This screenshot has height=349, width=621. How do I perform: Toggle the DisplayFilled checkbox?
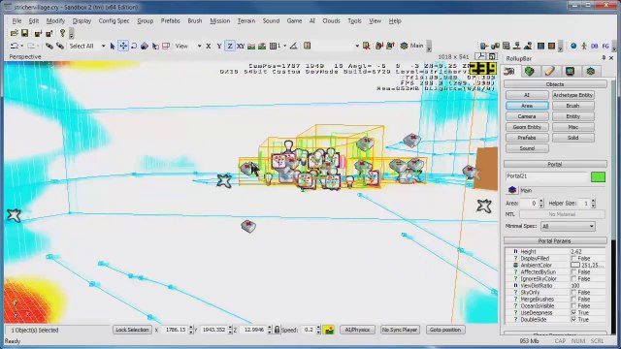573,259
